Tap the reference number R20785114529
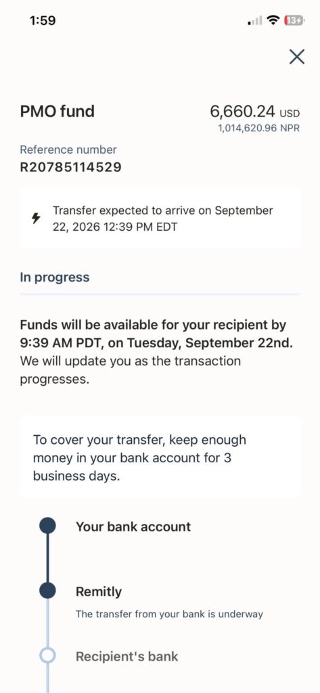Screen dimensions: 320x693 pos(71,168)
